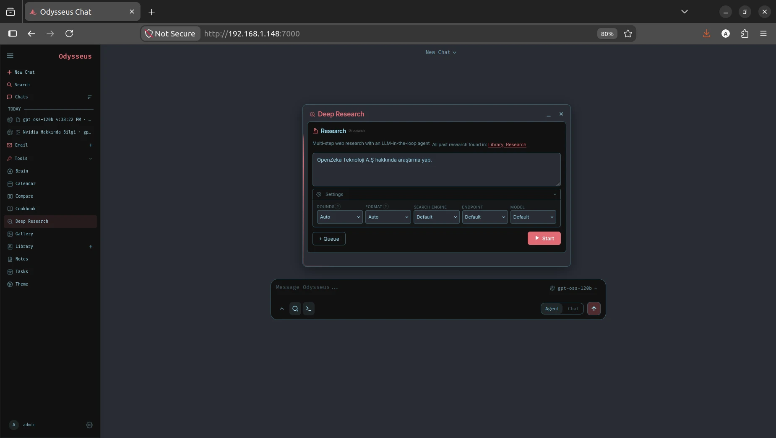Open the Theme tool
The width and height of the screenshot is (776, 438).
pyautogui.click(x=21, y=284)
